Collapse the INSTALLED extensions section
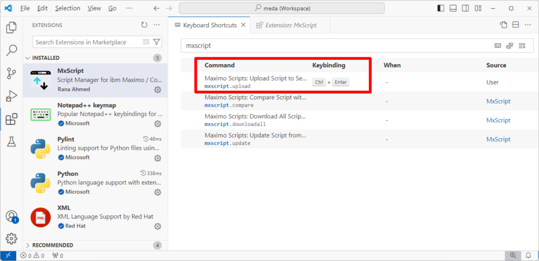Screen dimensions: 539x261 96,58
